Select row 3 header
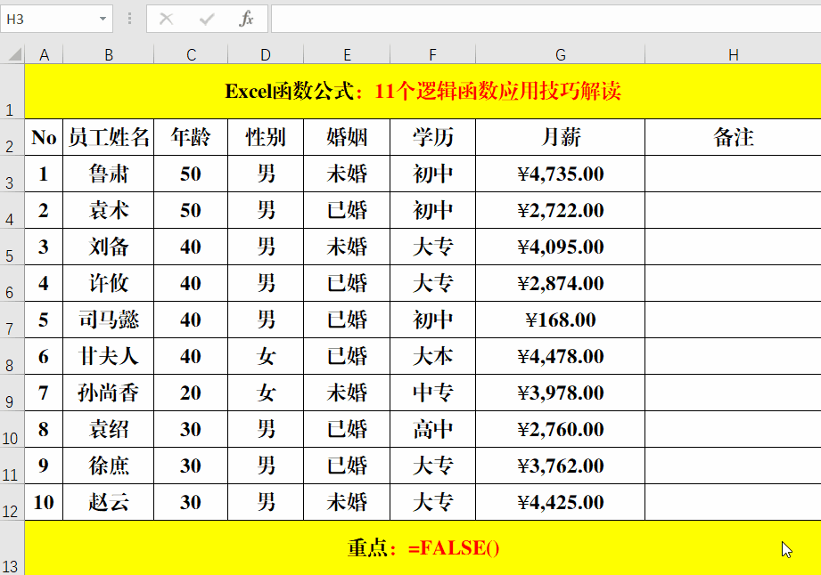 (12, 174)
